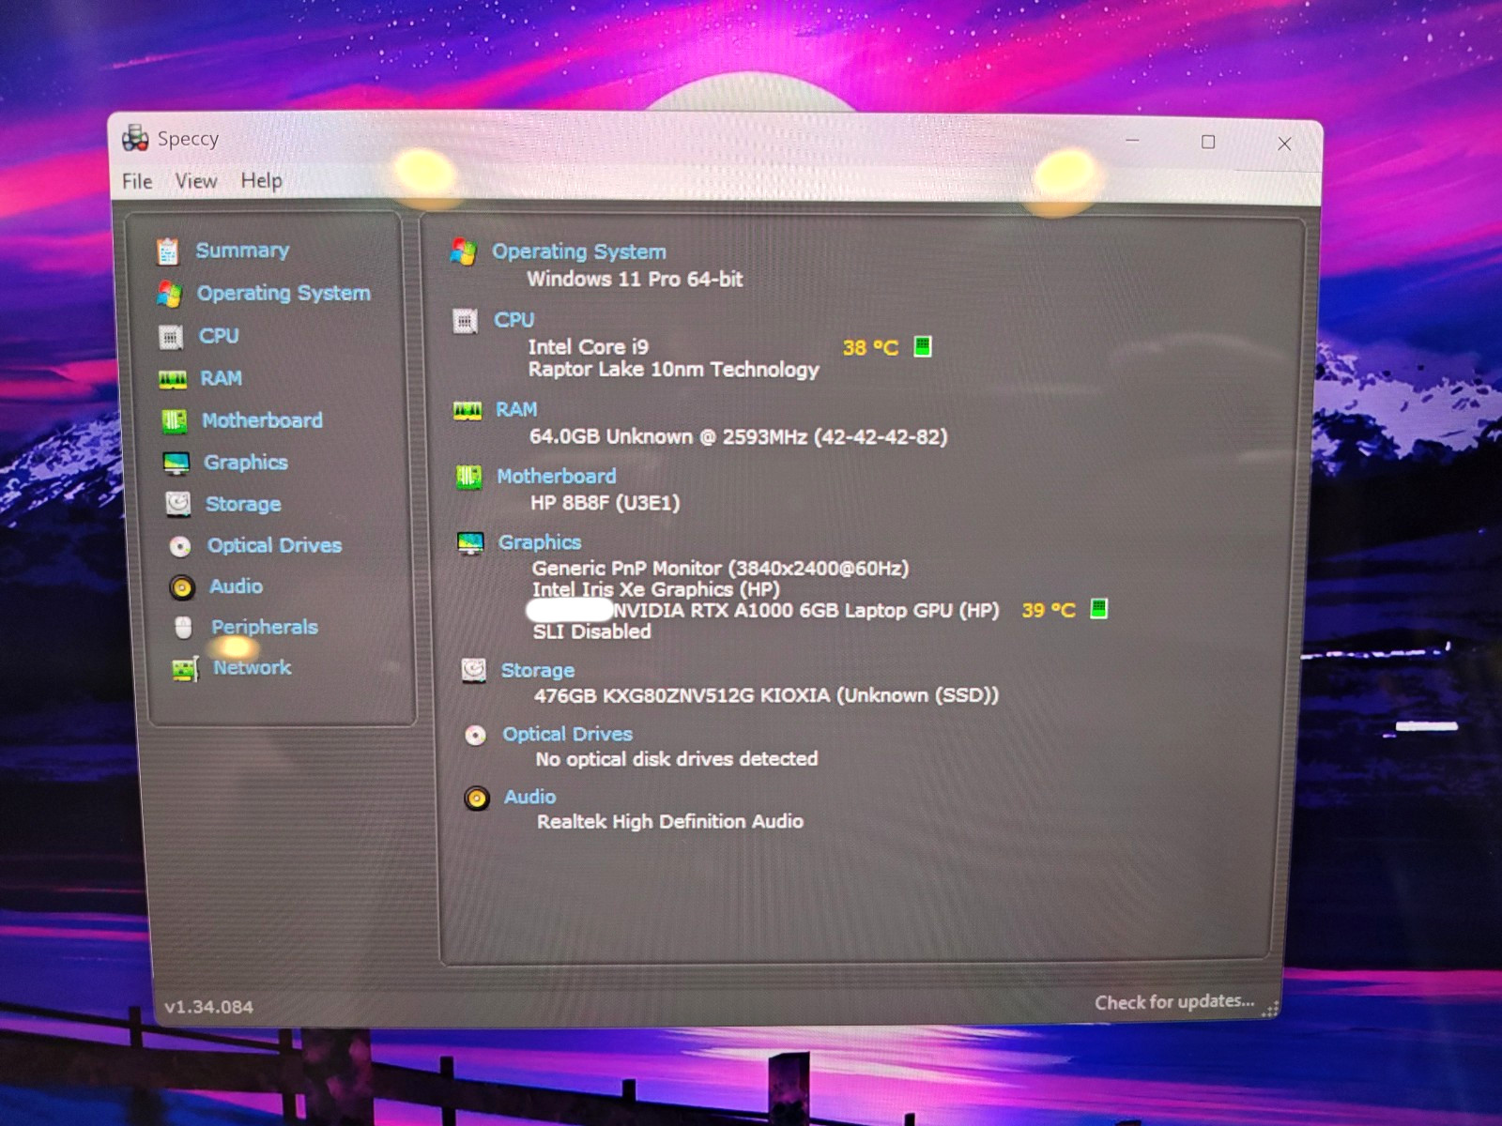Click the Check for updates link
Screen dimensions: 1502x1126
pos(1174,1002)
